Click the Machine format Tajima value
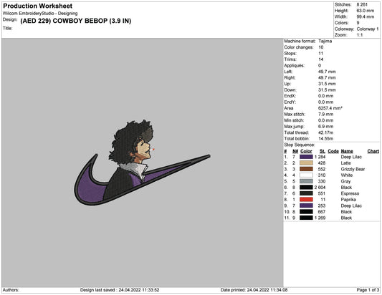382x295 pixels. [325, 41]
